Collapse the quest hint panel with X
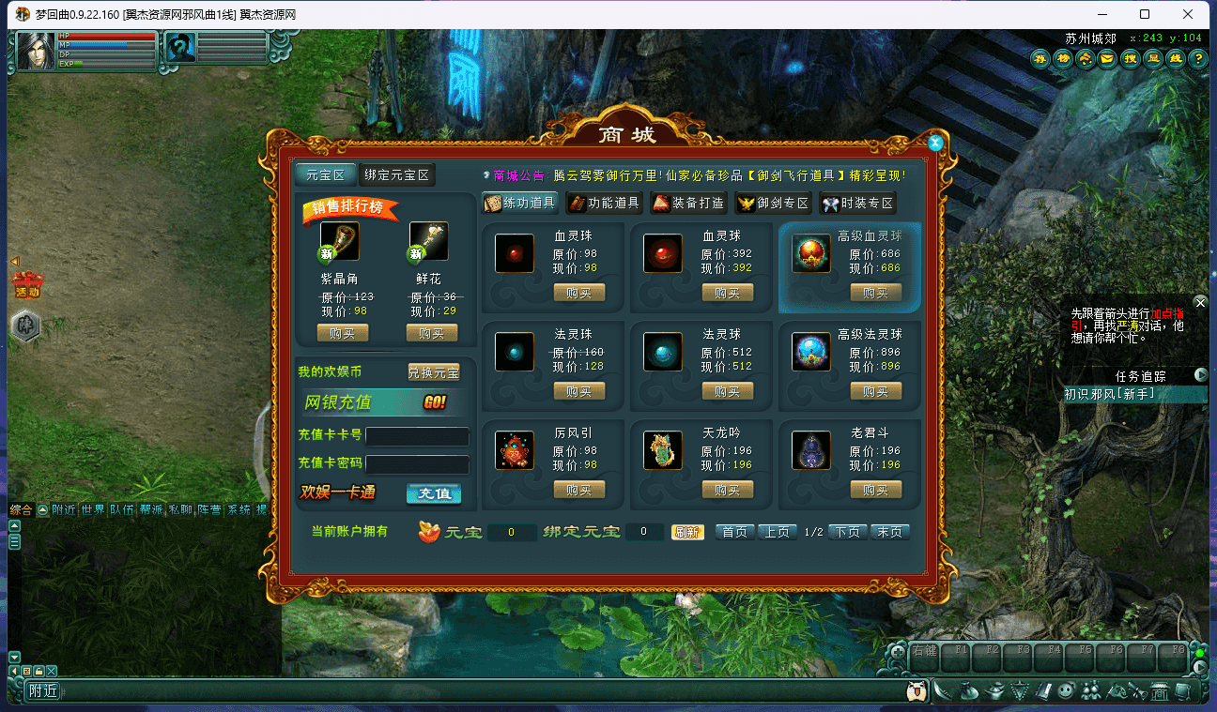1217x712 pixels. [x=1199, y=302]
